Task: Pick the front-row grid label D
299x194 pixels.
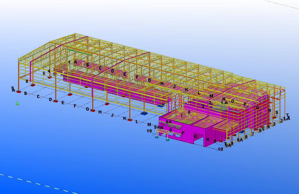Action: 50,99
